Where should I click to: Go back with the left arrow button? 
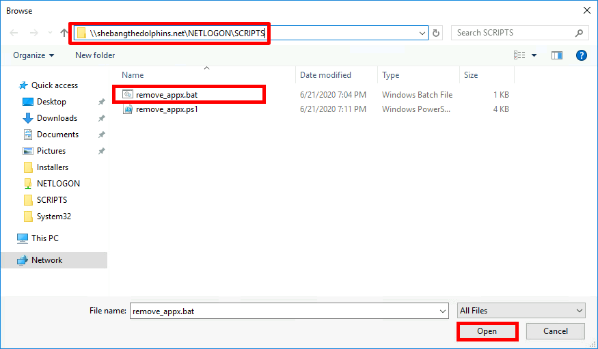coord(14,33)
